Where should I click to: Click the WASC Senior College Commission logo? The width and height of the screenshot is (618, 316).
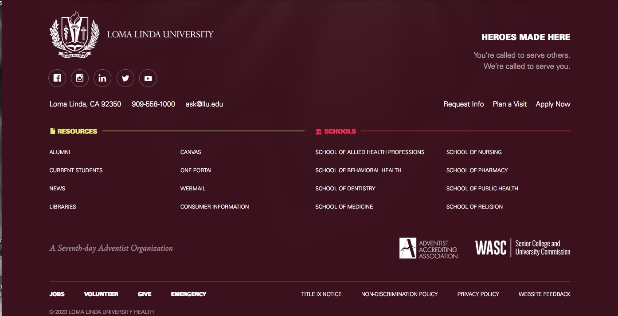point(522,248)
